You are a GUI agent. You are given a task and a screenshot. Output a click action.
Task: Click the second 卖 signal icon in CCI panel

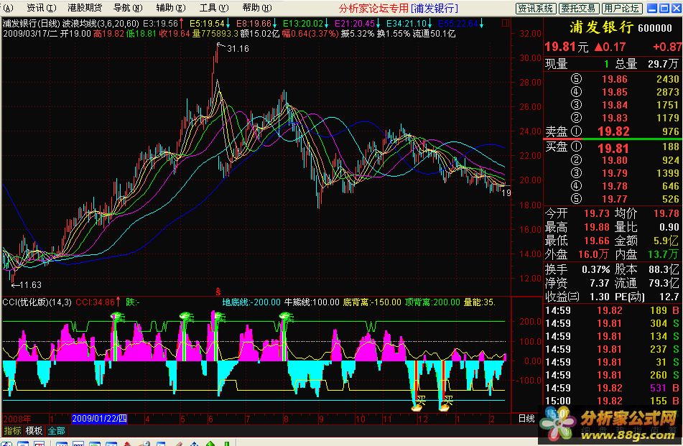tap(187, 317)
